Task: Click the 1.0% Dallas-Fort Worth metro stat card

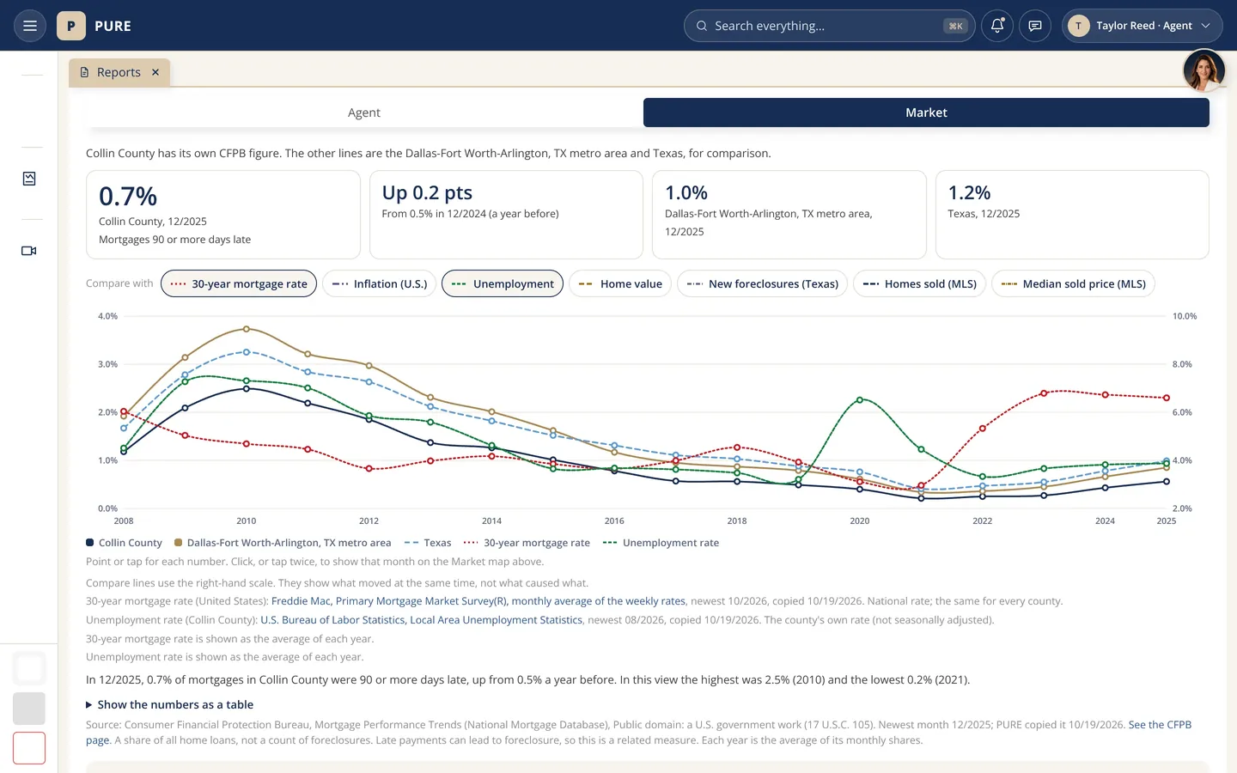Action: (x=789, y=215)
